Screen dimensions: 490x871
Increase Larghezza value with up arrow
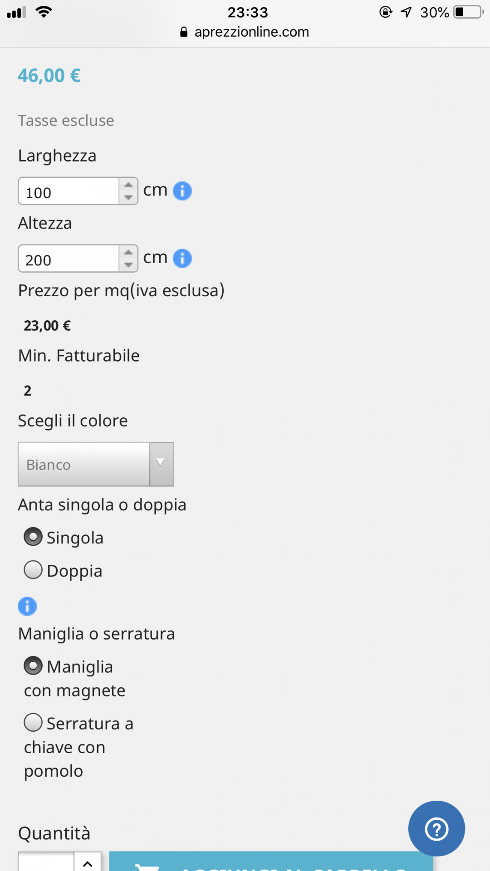tap(128, 185)
